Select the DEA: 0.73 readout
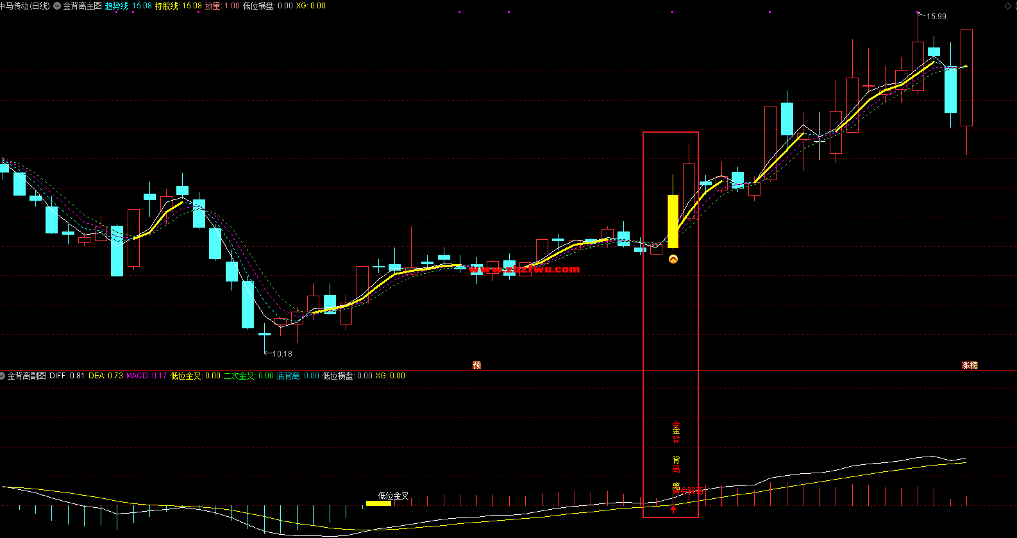The height and width of the screenshot is (538, 1017). [x=106, y=376]
